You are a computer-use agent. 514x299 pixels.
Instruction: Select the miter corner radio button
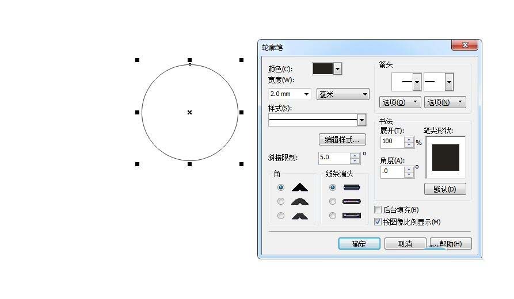(281, 187)
